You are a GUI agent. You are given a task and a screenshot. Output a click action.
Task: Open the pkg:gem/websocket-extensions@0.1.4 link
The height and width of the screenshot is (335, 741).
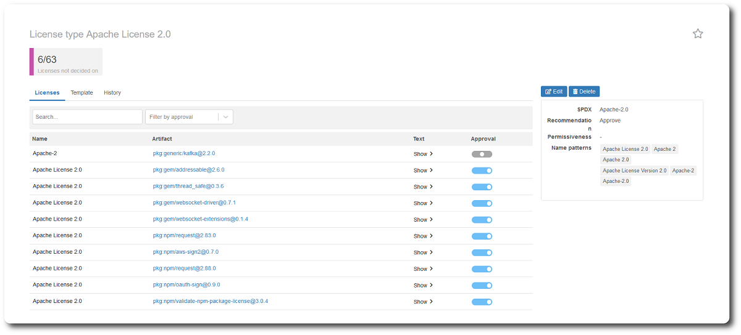coord(200,219)
